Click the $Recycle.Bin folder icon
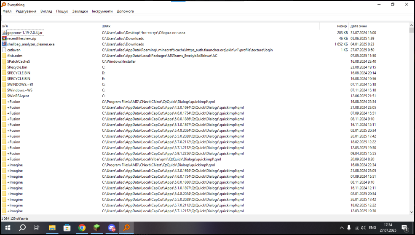Screen dimensions: 415x235 click(4, 67)
